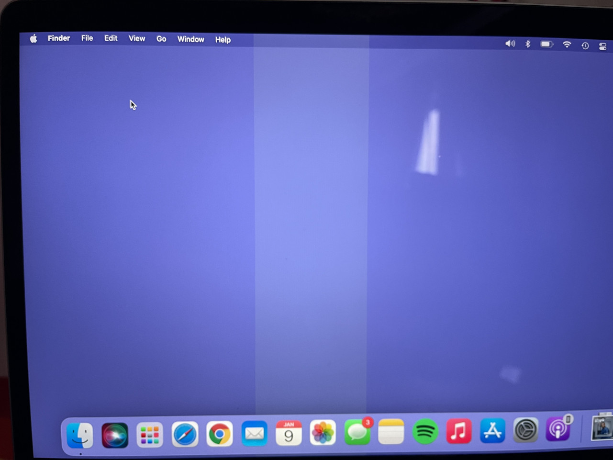Screen dimensions: 613x460
Task: Open the Wi-Fi status menu
Action: pyautogui.click(x=567, y=45)
